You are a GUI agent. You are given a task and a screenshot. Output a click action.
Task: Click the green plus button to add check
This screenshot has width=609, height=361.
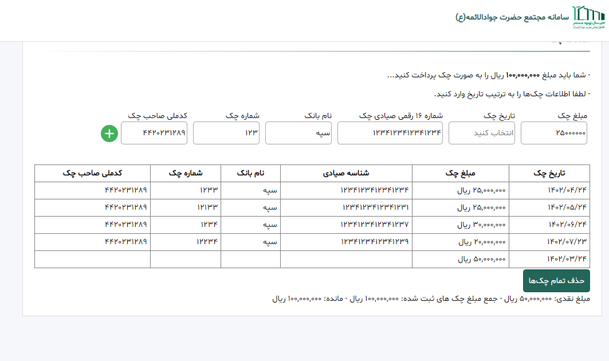point(109,134)
